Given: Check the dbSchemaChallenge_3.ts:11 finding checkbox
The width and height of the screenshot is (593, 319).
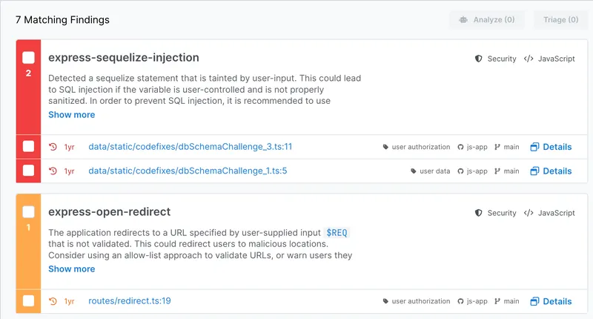Looking at the screenshot, I should pos(28,147).
